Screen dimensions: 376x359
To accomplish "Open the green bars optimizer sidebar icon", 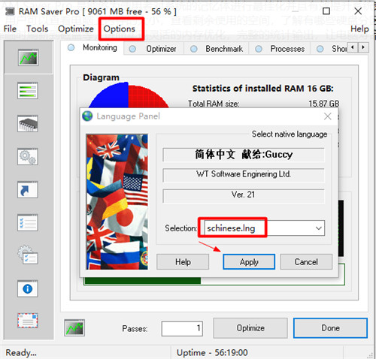I will coord(28,91).
